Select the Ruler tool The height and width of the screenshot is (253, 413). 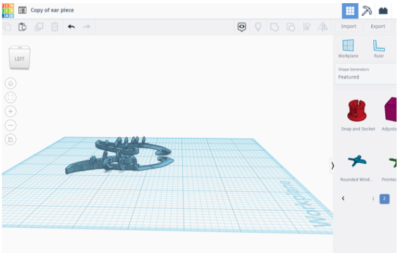[379, 49]
